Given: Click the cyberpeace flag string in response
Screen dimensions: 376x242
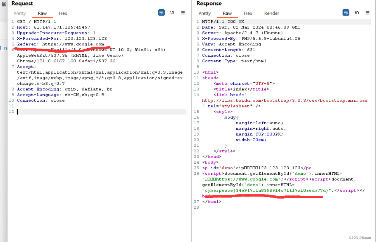Looking at the screenshot, I should 267,190.
